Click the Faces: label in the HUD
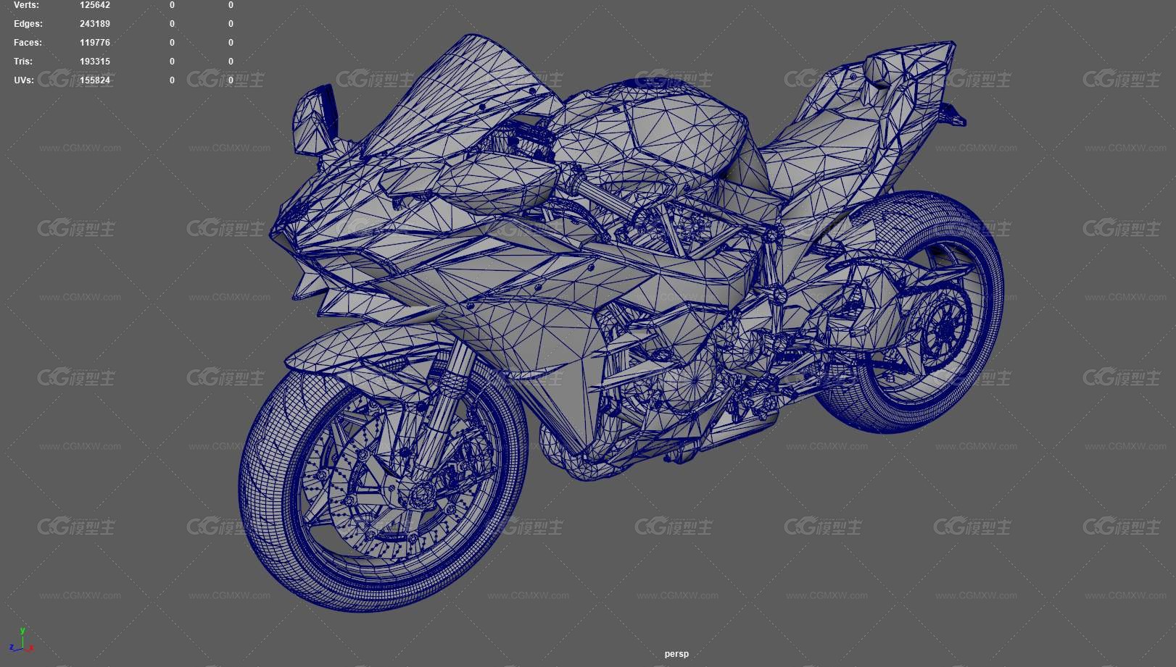Viewport: 1176px width, 667px height. 28,43
